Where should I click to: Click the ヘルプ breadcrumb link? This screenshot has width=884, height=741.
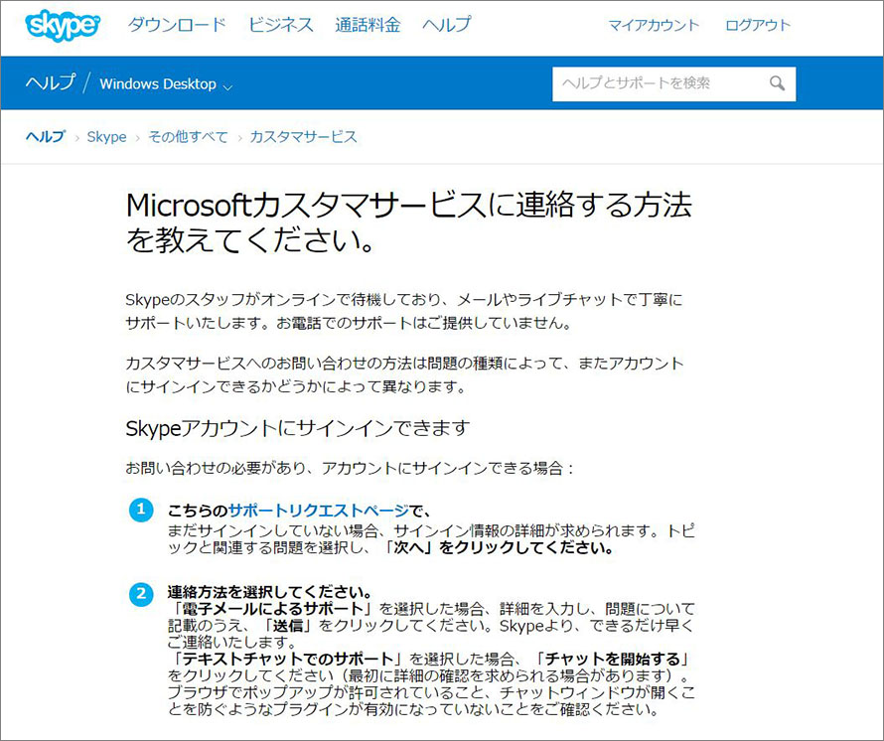point(46,136)
